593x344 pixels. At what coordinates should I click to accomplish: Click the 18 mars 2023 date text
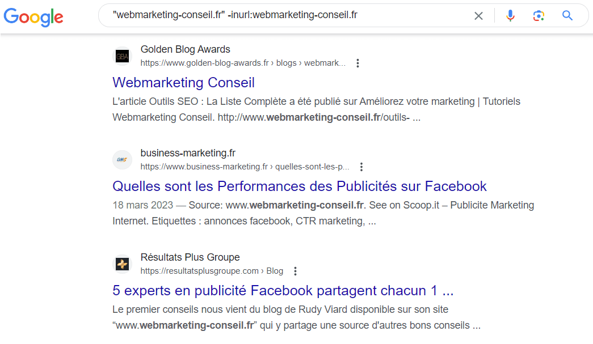pos(142,205)
